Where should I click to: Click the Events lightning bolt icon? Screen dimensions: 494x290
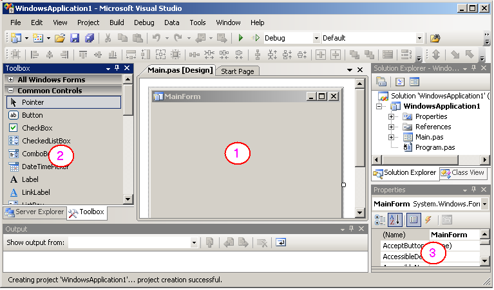(428, 220)
